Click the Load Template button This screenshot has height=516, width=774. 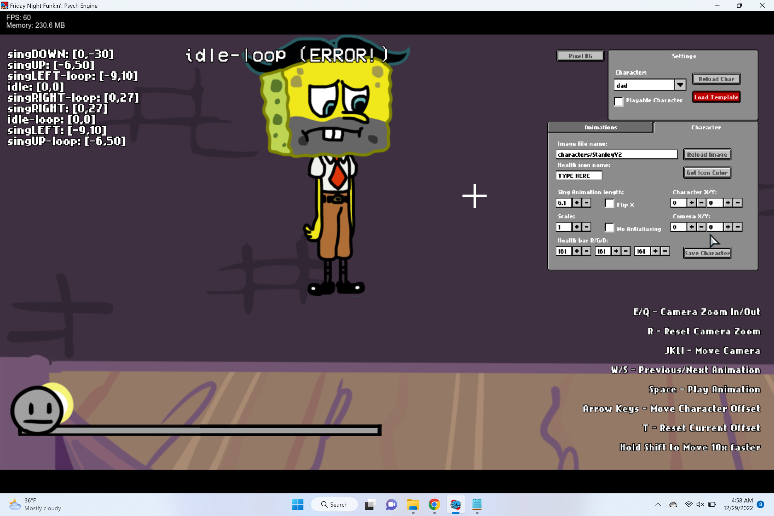[x=716, y=97]
